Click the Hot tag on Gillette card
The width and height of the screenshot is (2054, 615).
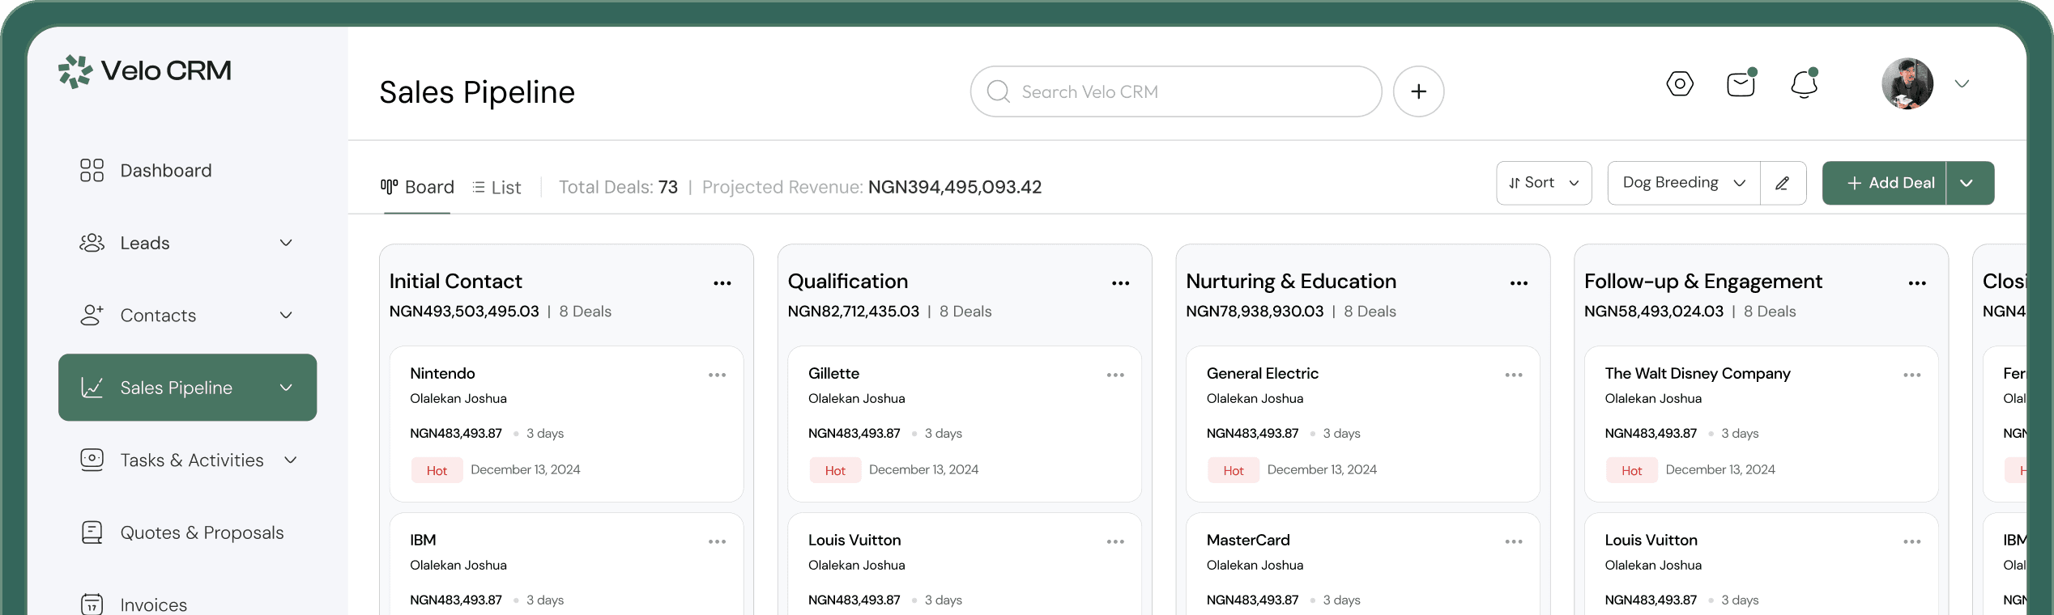tap(835, 470)
